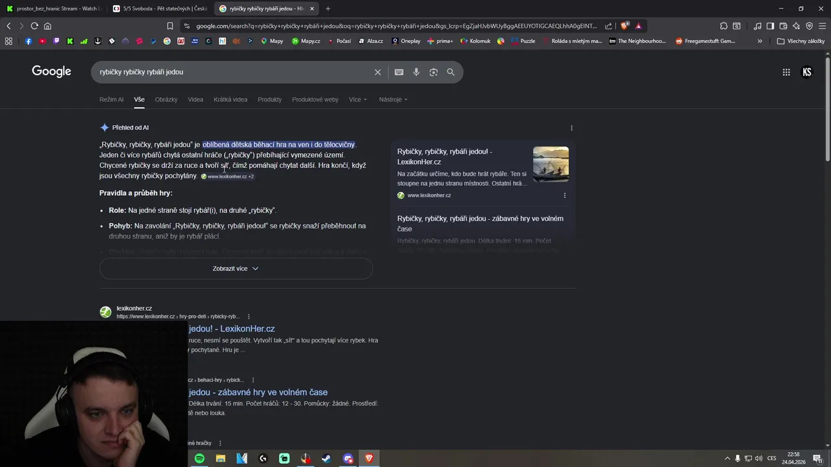Open the volume control in system tray
This screenshot has width=831, height=467.
pos(758,459)
